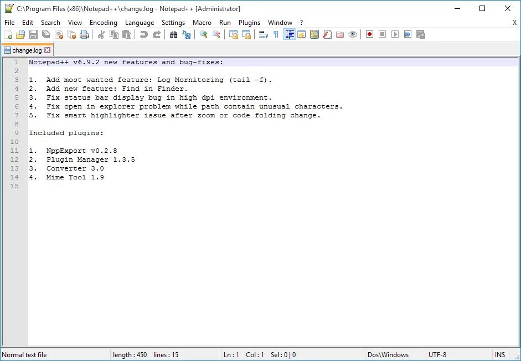
Task: Open Find with the binoculars icon
Action: (x=173, y=34)
